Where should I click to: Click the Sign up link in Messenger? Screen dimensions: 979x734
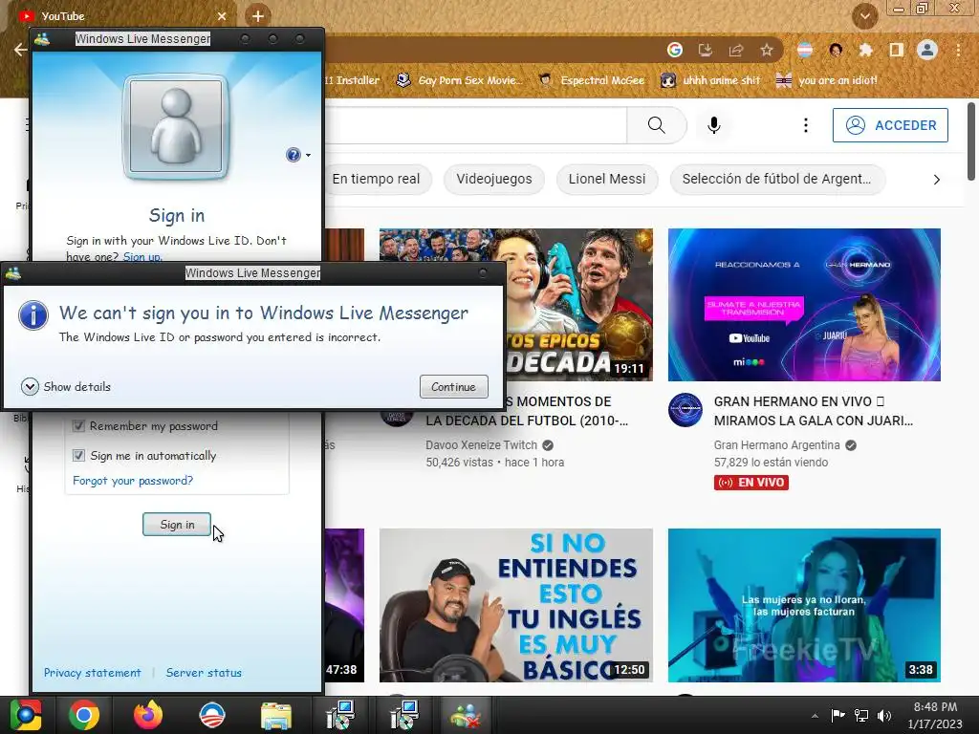coord(142,256)
